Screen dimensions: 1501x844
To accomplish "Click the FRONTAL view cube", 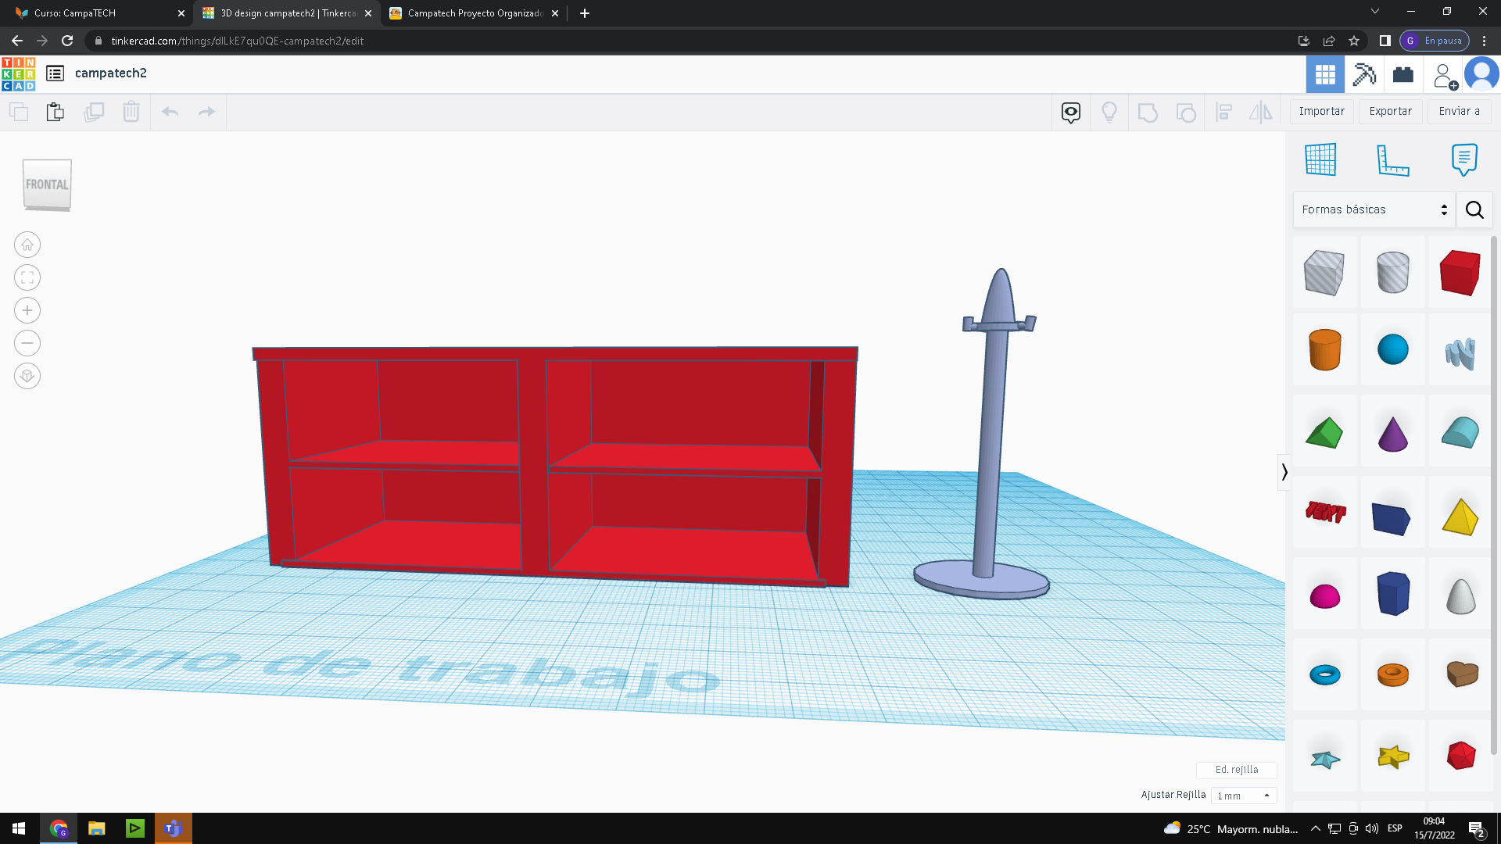I will click(x=47, y=184).
